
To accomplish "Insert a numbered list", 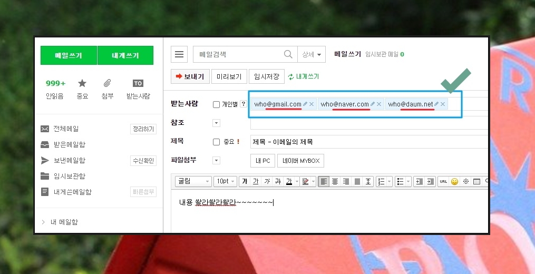I will (x=382, y=182).
